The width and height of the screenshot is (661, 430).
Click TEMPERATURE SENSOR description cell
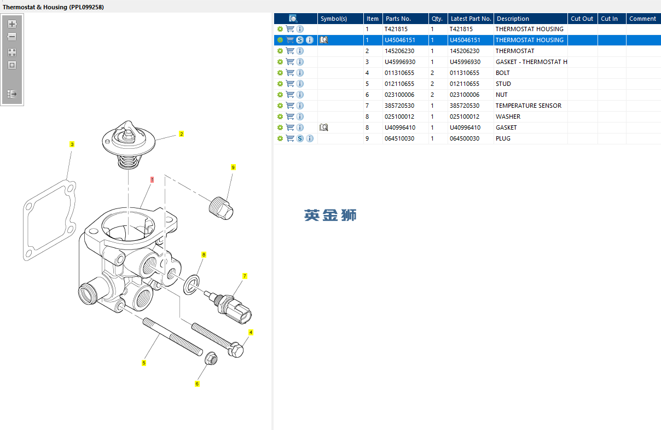tap(531, 106)
